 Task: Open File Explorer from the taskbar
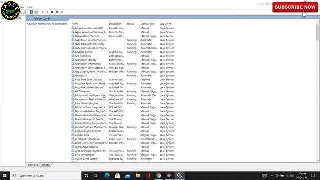[x=138, y=175]
